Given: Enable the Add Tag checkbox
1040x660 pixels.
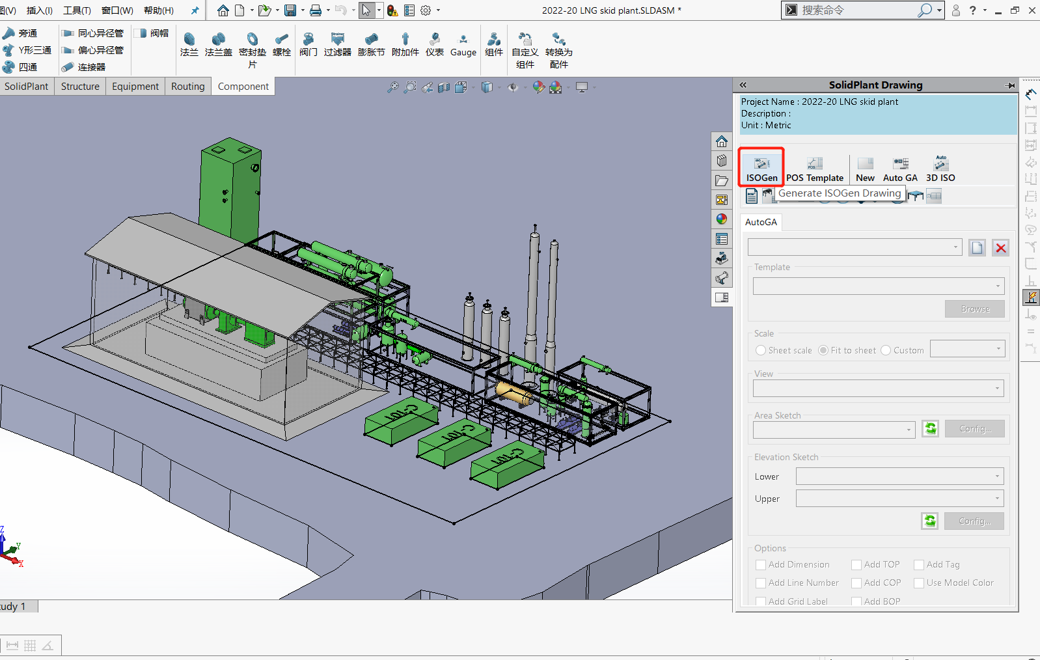Looking at the screenshot, I should 919,565.
